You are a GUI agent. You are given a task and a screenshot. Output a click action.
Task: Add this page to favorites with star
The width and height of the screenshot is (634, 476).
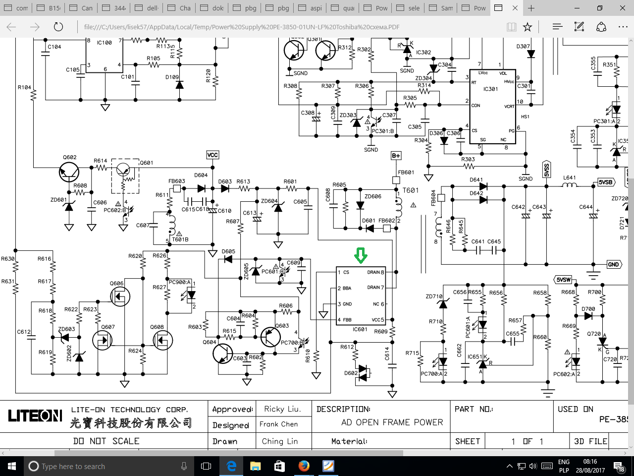pyautogui.click(x=528, y=27)
